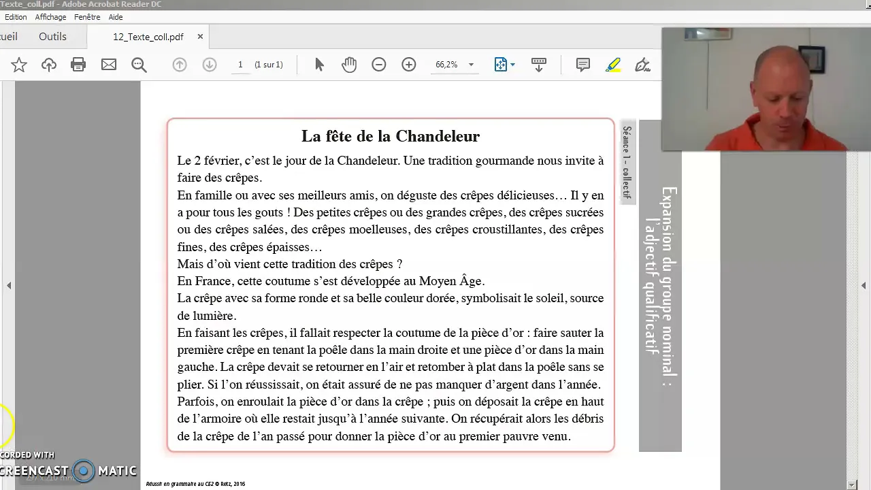Print the document using printer icon
871x490 pixels.
(78, 65)
